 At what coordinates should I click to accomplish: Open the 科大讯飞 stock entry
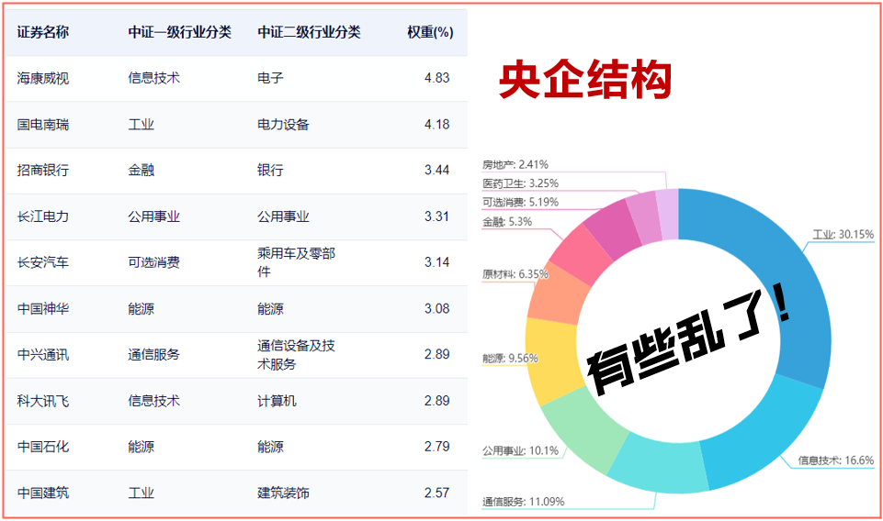coord(42,401)
